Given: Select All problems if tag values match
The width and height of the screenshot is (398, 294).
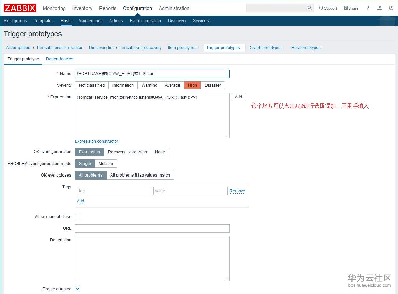Looking at the screenshot, I should coord(140,175).
